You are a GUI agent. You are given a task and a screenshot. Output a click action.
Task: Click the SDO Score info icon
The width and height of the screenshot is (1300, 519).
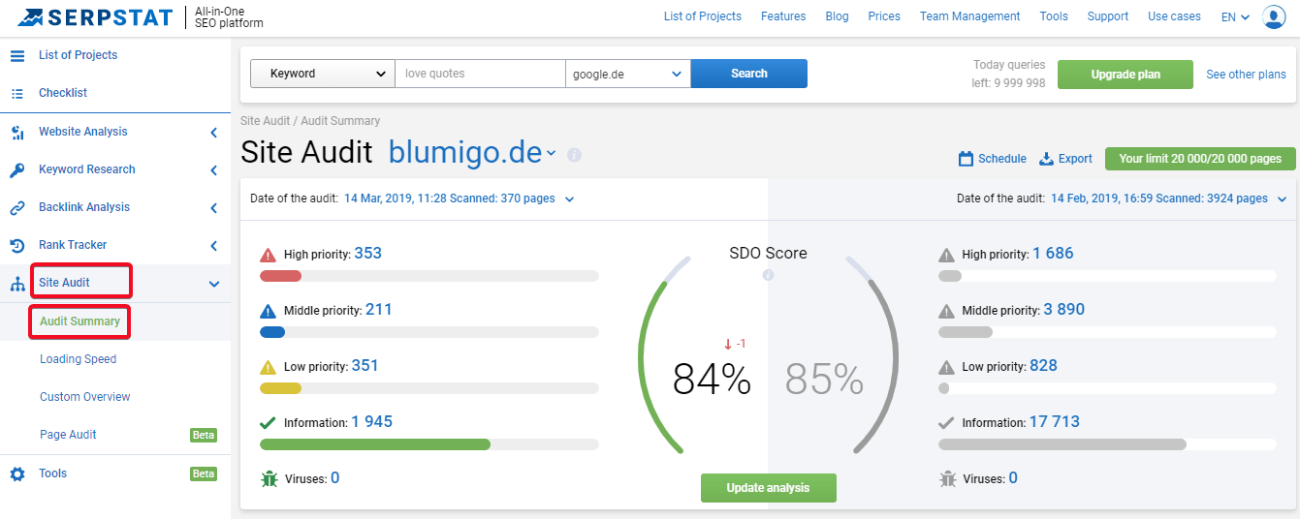point(768,275)
